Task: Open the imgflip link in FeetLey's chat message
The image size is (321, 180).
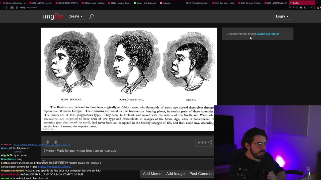Action: [x=55, y=167]
